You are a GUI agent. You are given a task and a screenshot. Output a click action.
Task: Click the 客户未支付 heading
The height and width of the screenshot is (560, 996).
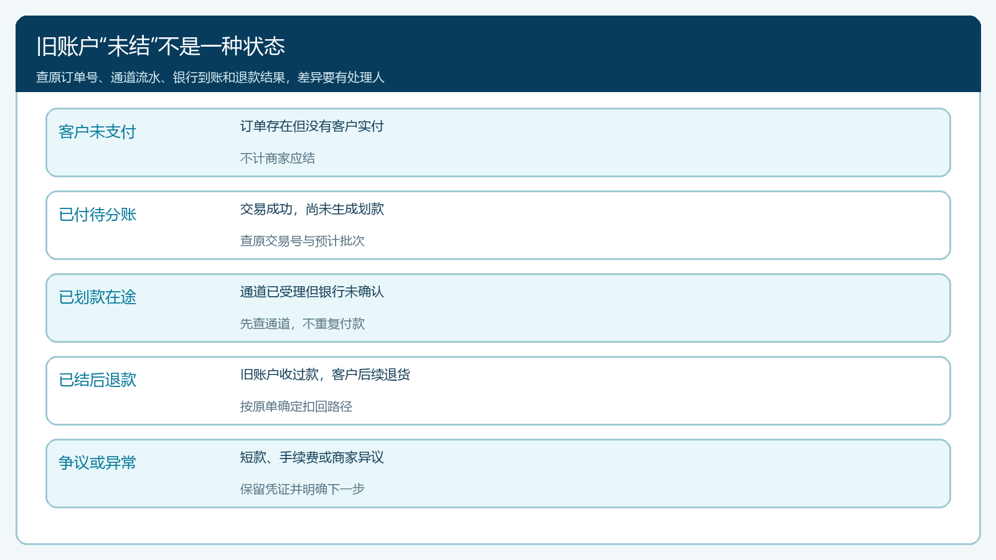coord(97,132)
